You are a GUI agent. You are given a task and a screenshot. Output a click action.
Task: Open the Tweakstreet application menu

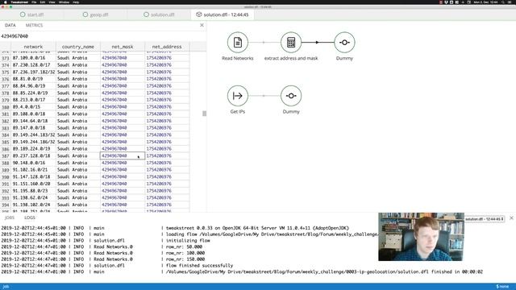[x=19, y=2]
